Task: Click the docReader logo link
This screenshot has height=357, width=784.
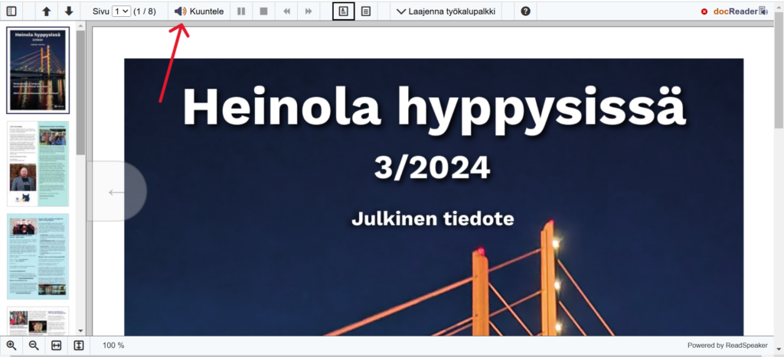Action: (740, 11)
